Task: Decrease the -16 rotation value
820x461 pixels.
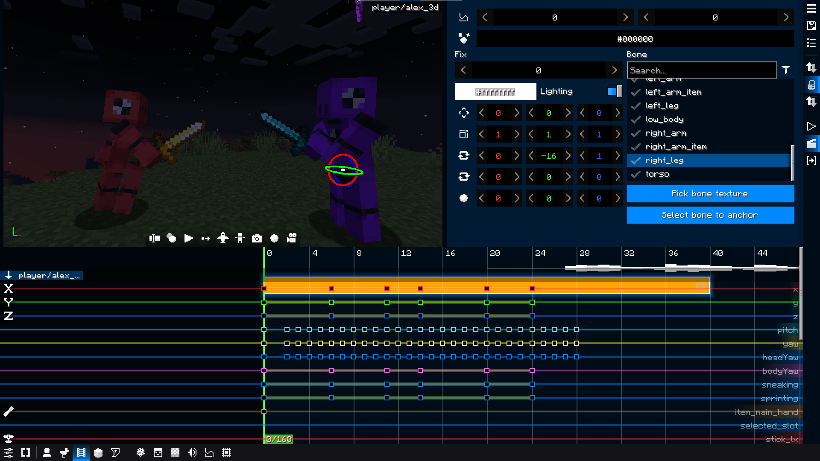Action: point(531,156)
